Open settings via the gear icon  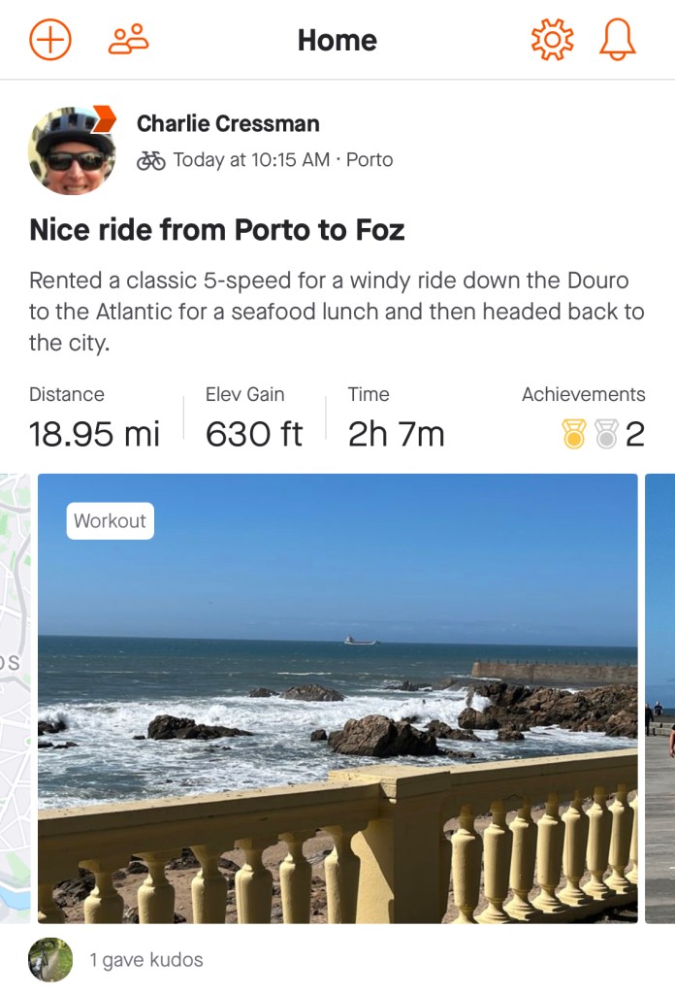click(x=552, y=40)
